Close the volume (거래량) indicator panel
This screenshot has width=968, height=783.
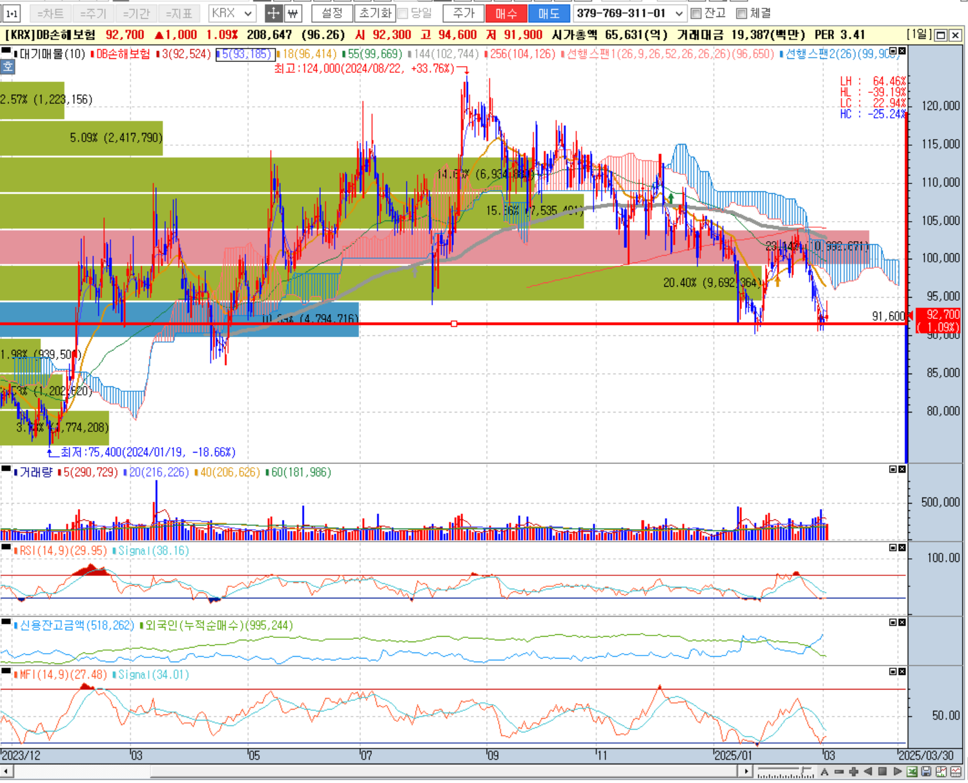point(902,470)
